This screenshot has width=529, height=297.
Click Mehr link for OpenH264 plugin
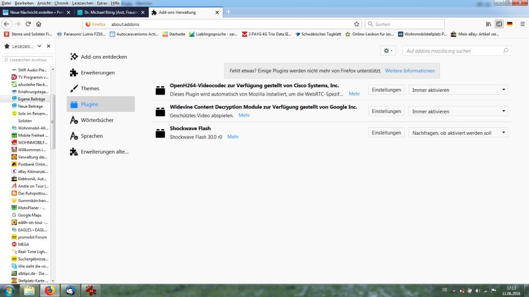tap(354, 94)
